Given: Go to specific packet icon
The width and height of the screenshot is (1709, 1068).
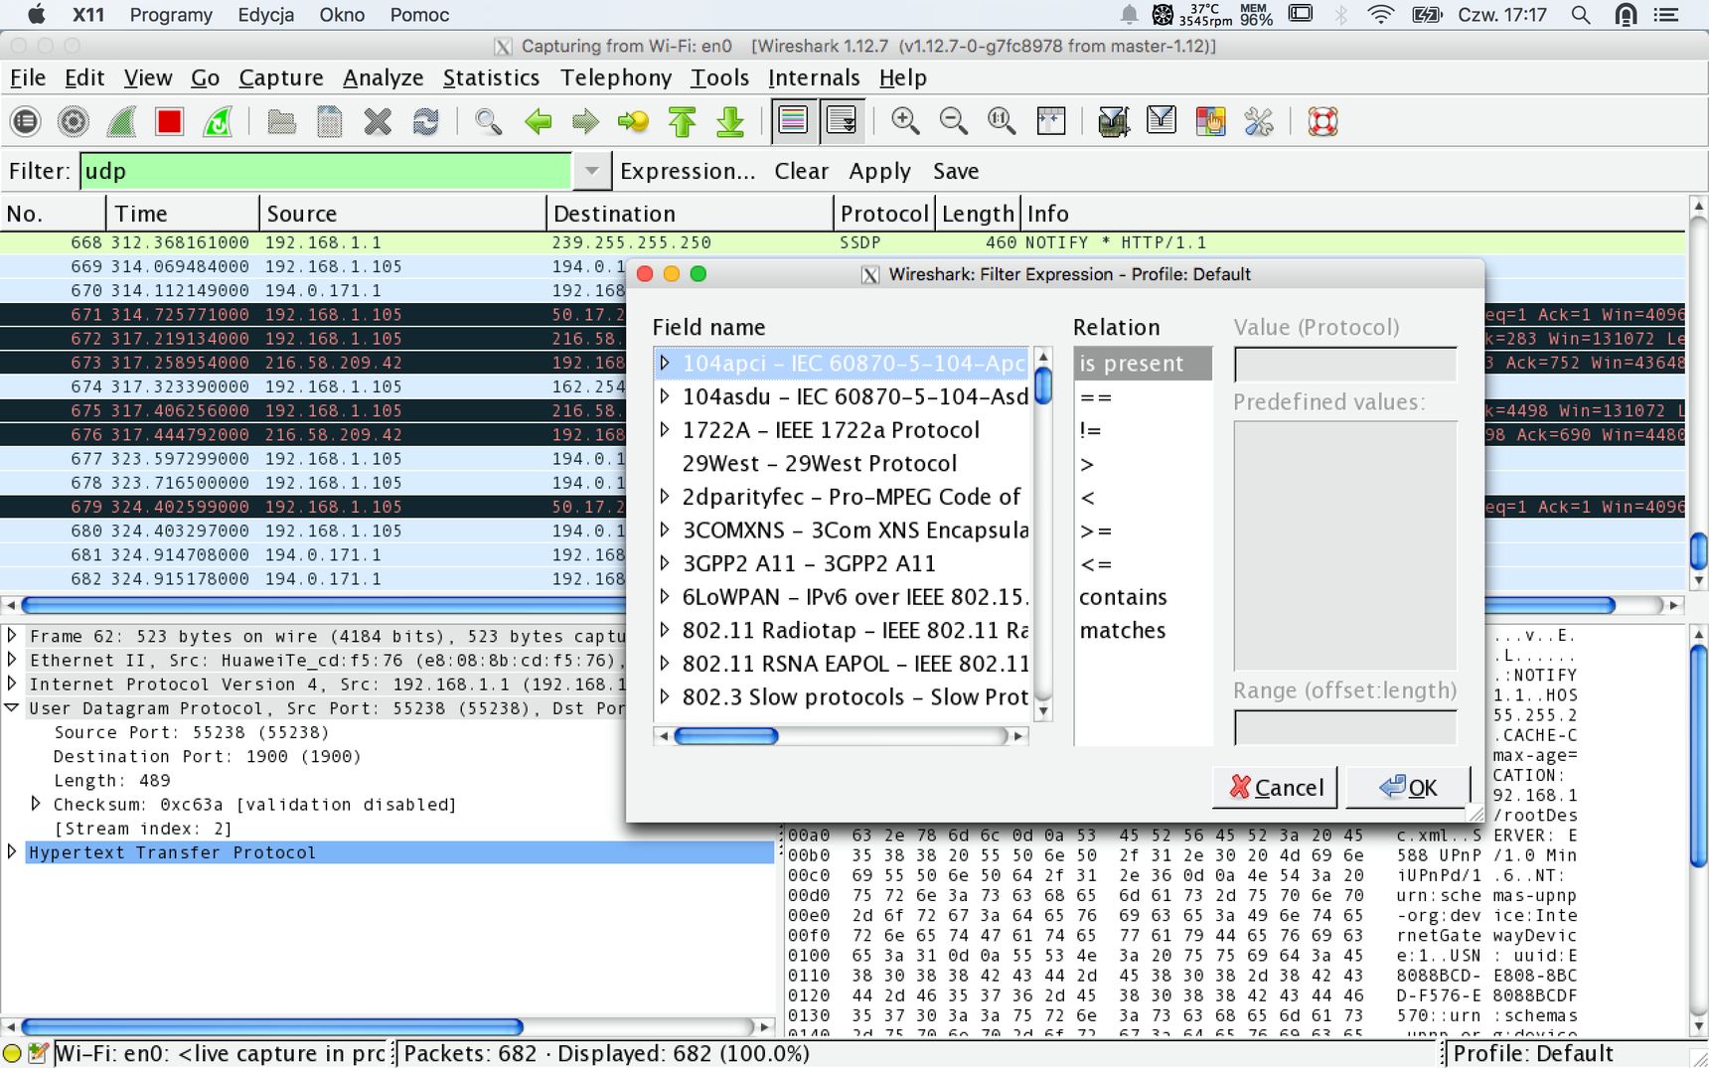Looking at the screenshot, I should pyautogui.click(x=633, y=122).
